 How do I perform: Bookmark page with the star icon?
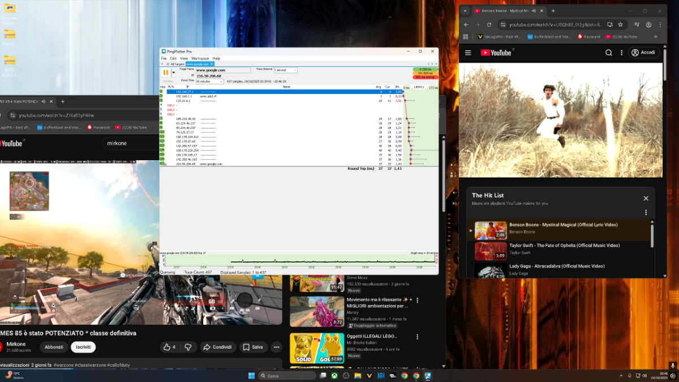click(621, 25)
